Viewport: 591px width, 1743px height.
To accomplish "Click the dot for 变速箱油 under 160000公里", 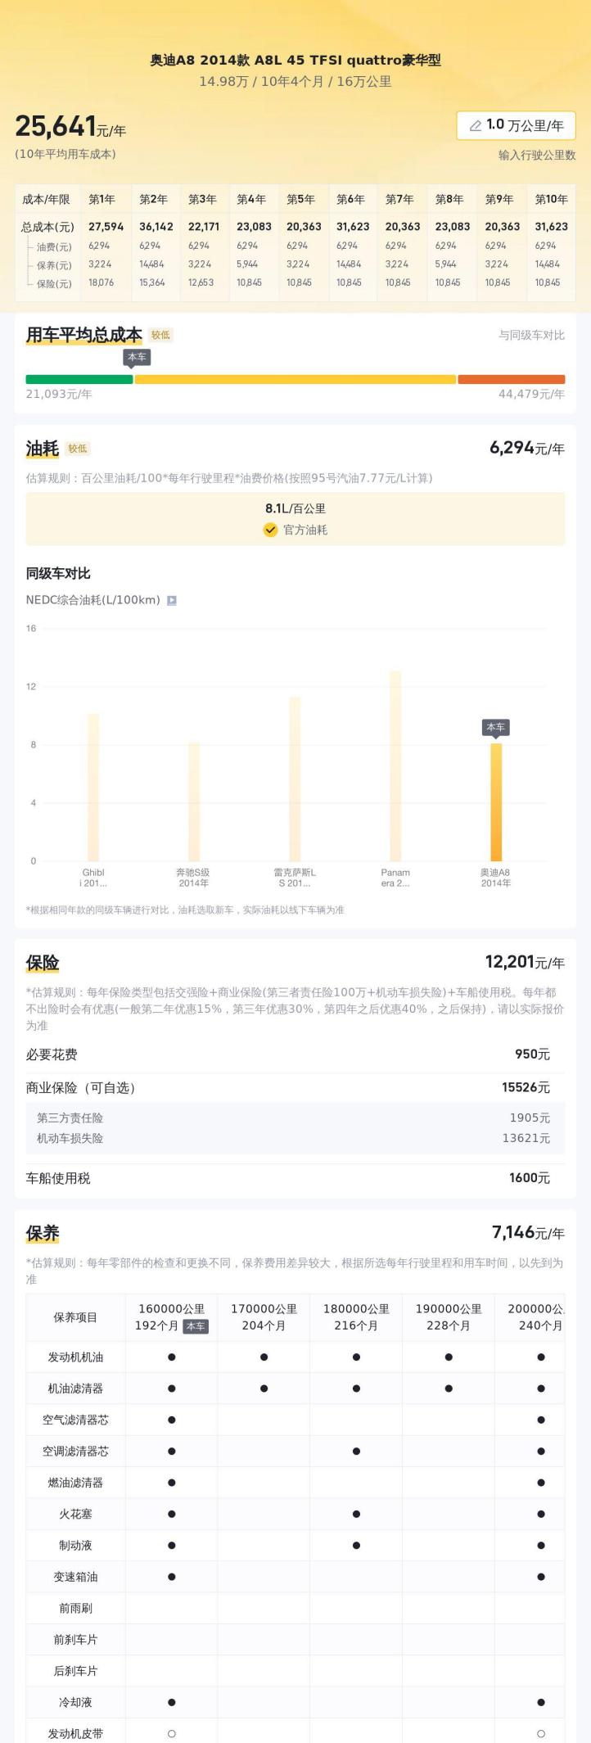I will click(171, 1576).
